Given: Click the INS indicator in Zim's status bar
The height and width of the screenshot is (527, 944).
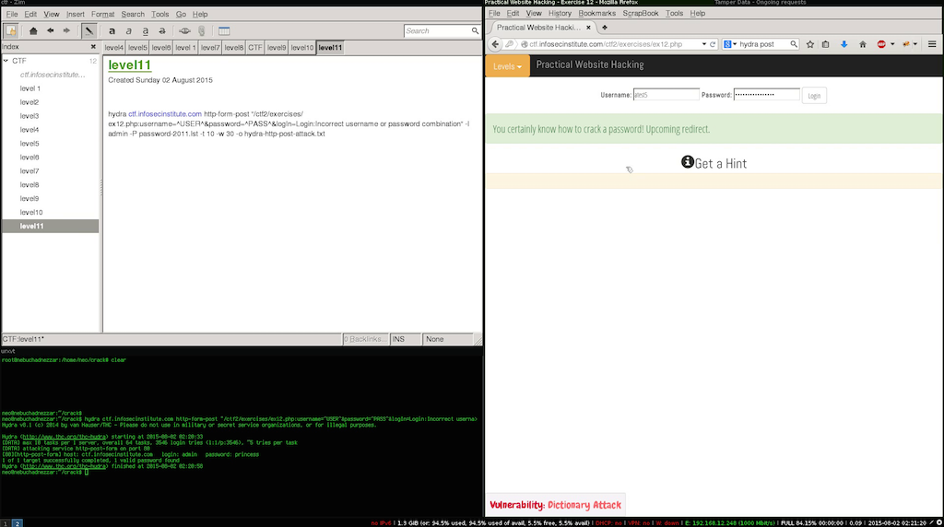Looking at the screenshot, I should click(406, 339).
